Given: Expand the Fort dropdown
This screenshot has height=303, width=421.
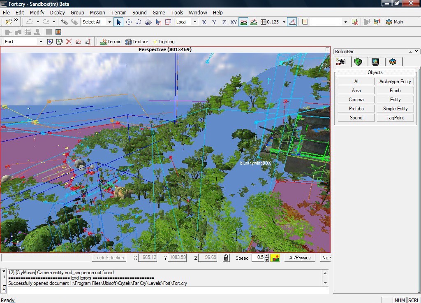Looking at the screenshot, I should (x=40, y=42).
